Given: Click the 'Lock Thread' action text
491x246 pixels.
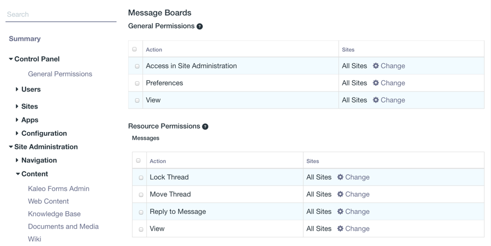Looking at the screenshot, I should (169, 177).
